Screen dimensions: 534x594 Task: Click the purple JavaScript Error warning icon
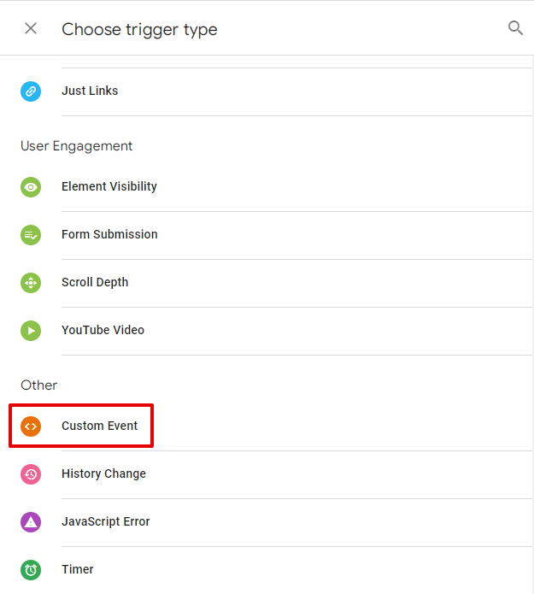(x=31, y=521)
